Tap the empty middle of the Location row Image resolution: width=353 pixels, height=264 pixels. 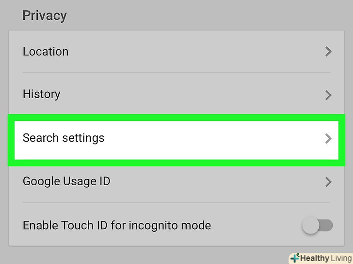(194, 51)
